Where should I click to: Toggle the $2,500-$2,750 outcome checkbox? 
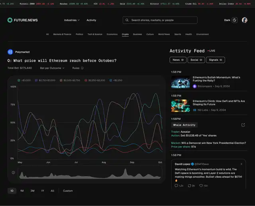coord(61,80)
